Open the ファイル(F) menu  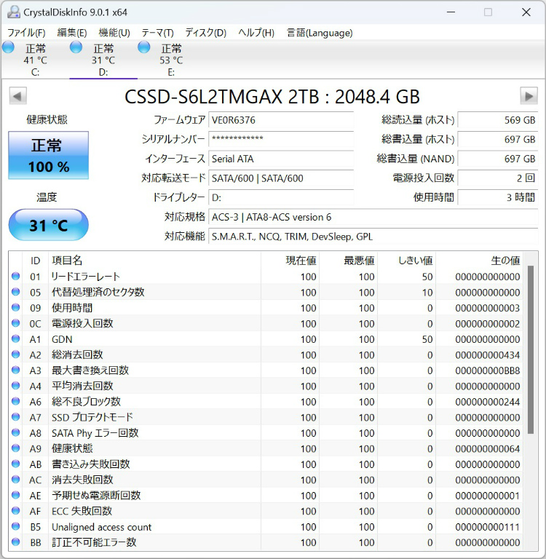pos(26,33)
